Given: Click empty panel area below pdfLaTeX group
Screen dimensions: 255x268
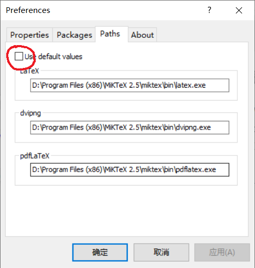Looking at the screenshot, I should tap(127, 211).
